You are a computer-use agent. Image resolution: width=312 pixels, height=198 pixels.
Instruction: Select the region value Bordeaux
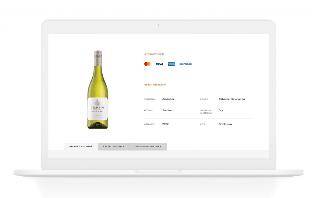pyautogui.click(x=168, y=110)
